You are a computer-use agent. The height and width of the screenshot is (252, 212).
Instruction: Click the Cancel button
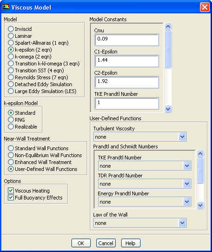106,243
